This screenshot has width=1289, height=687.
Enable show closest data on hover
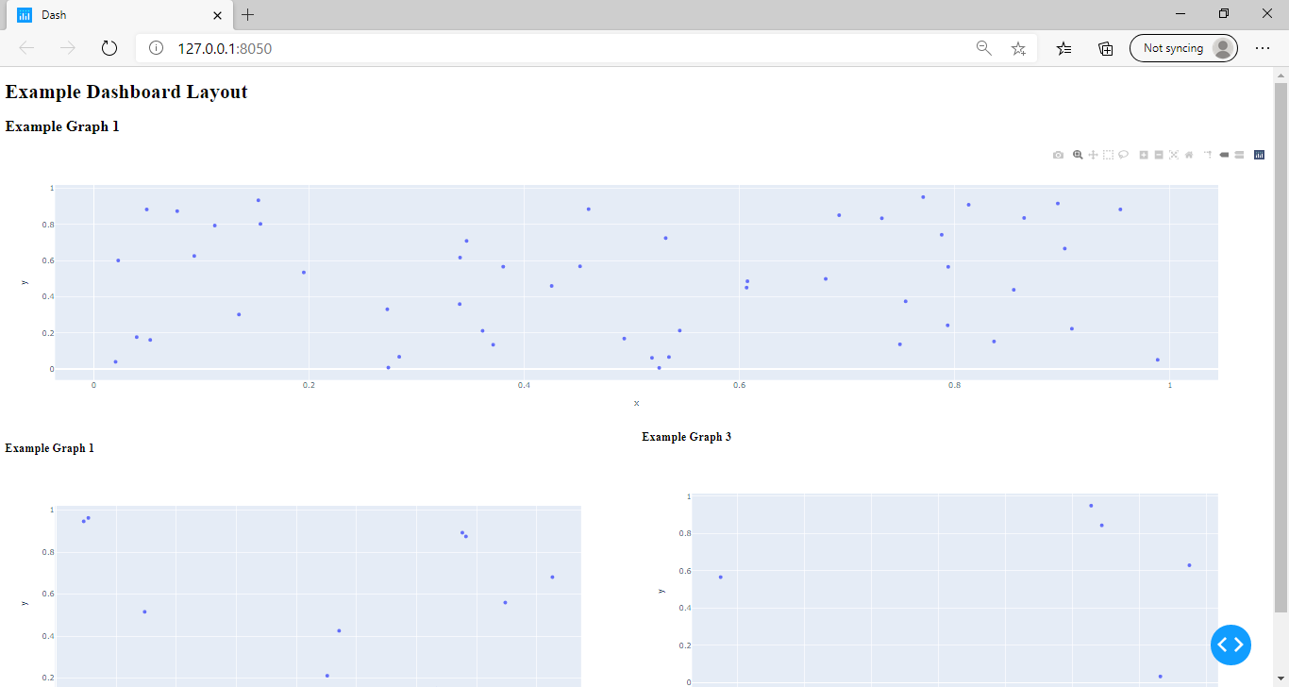click(1223, 155)
